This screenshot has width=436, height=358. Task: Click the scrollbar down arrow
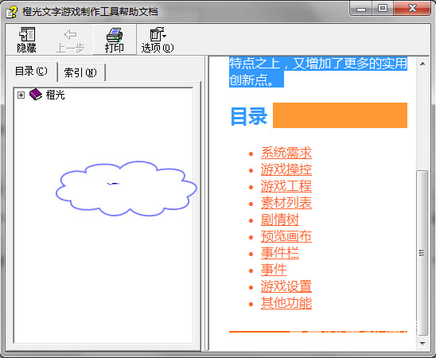[422, 344]
